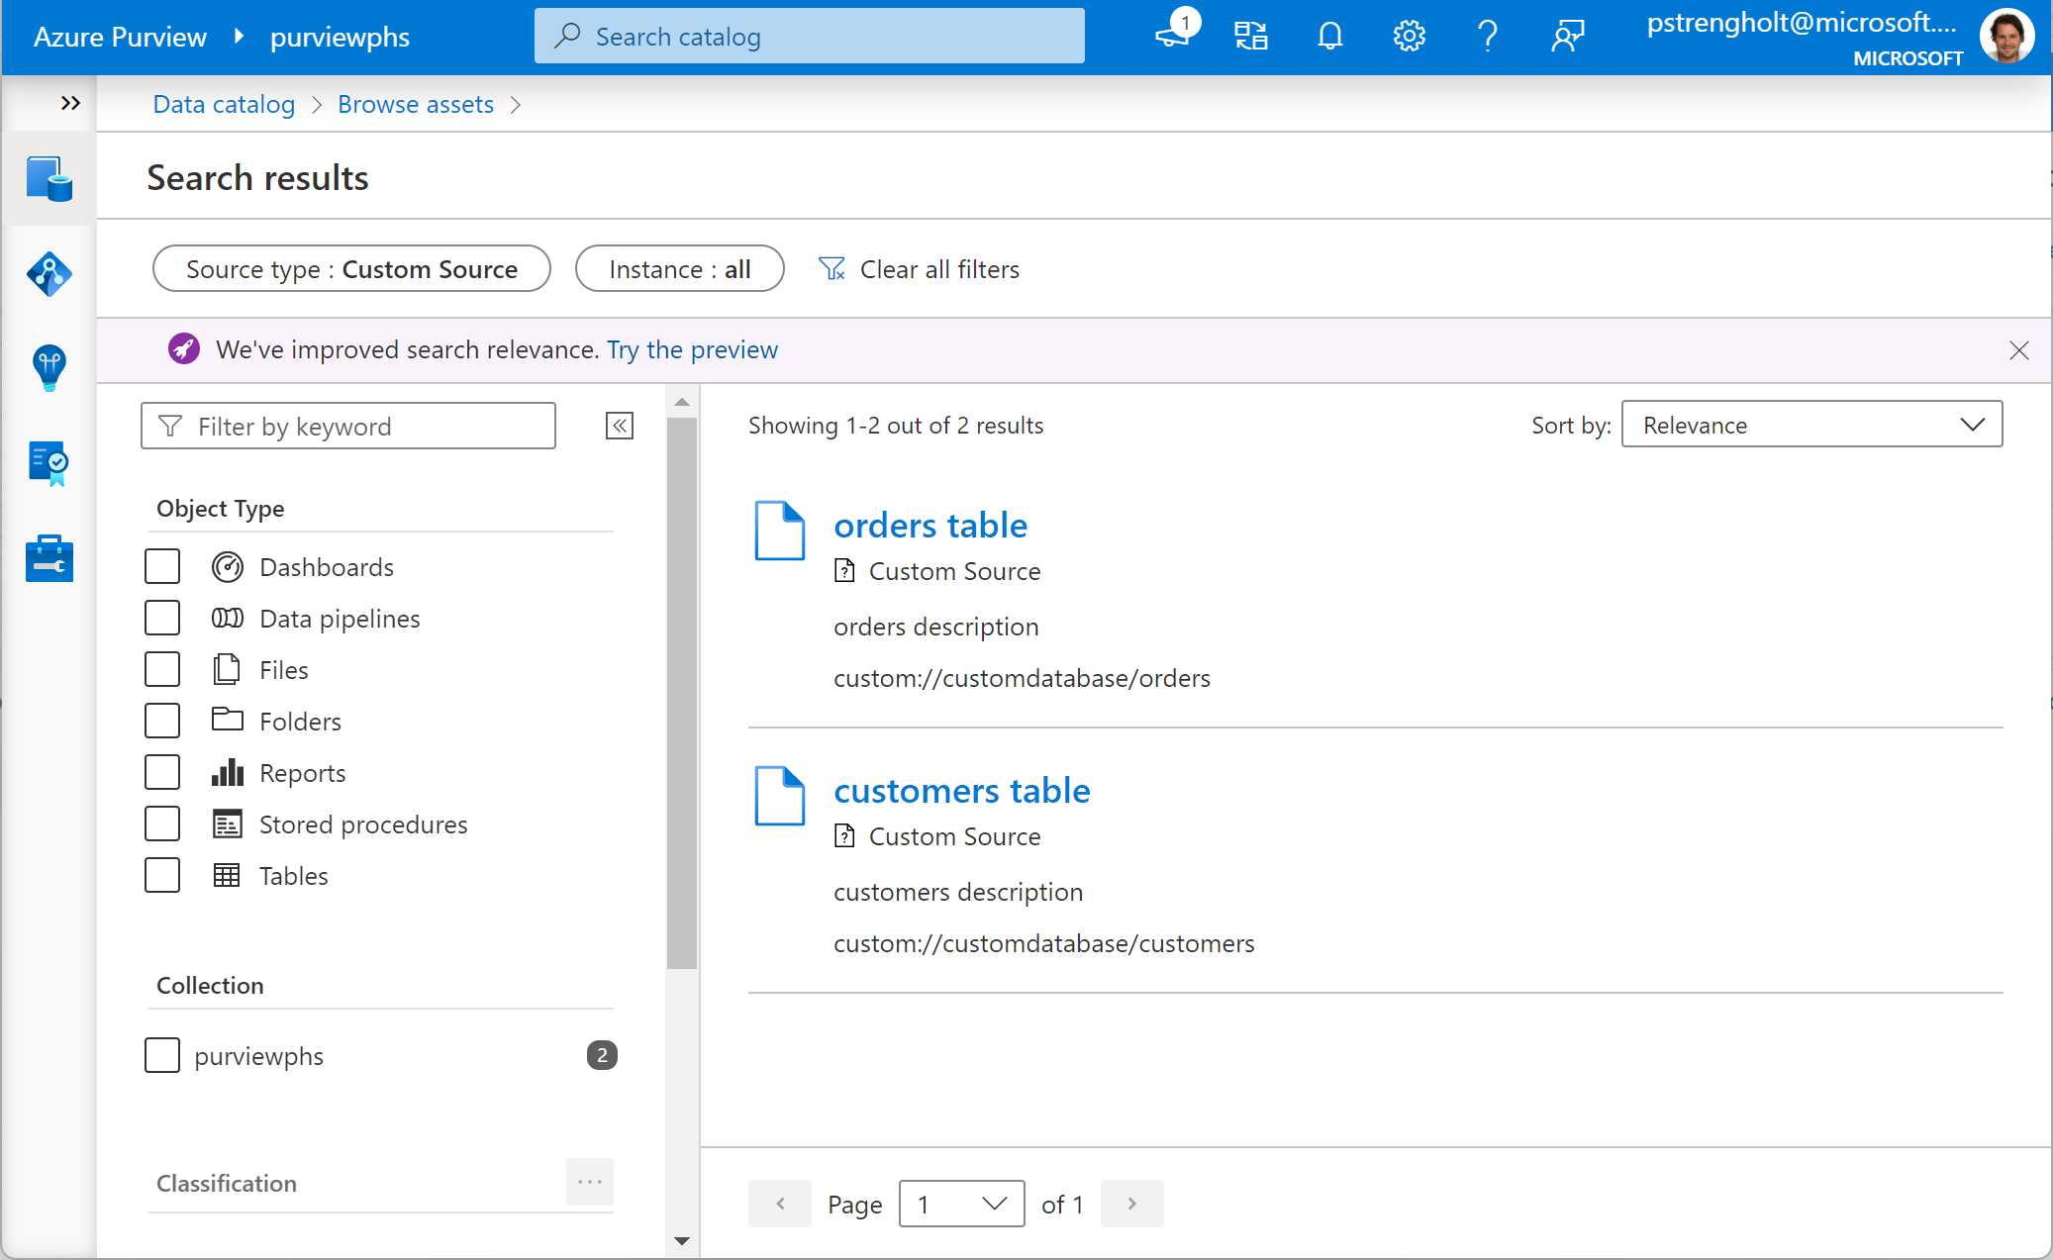Check the Data pipelines checkbox

tap(162, 619)
